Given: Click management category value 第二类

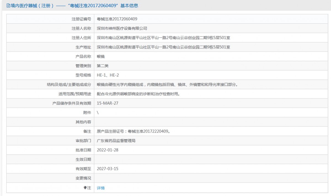Looking at the screenshot, I should [x=103, y=66].
